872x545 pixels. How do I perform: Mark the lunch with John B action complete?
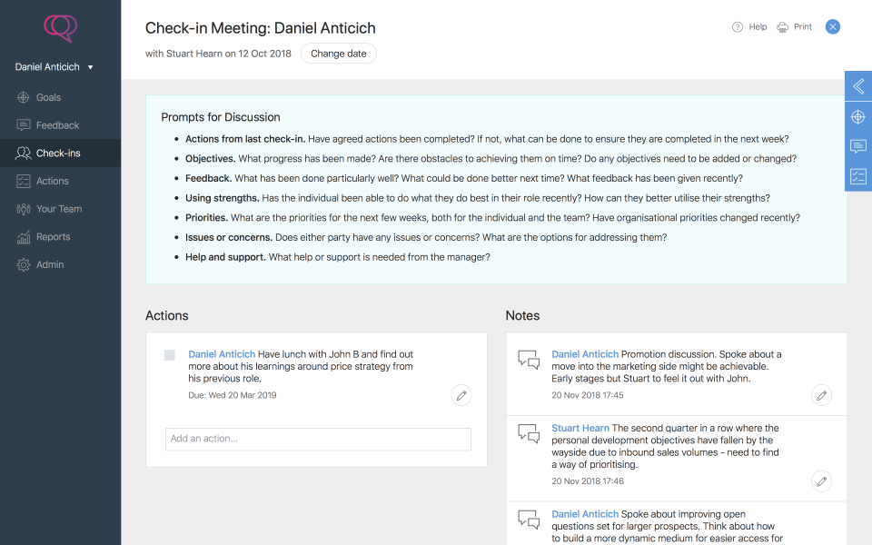[170, 355]
